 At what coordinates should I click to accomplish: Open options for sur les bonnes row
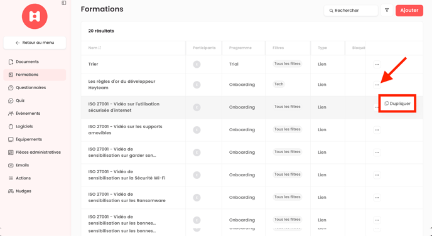377,220
